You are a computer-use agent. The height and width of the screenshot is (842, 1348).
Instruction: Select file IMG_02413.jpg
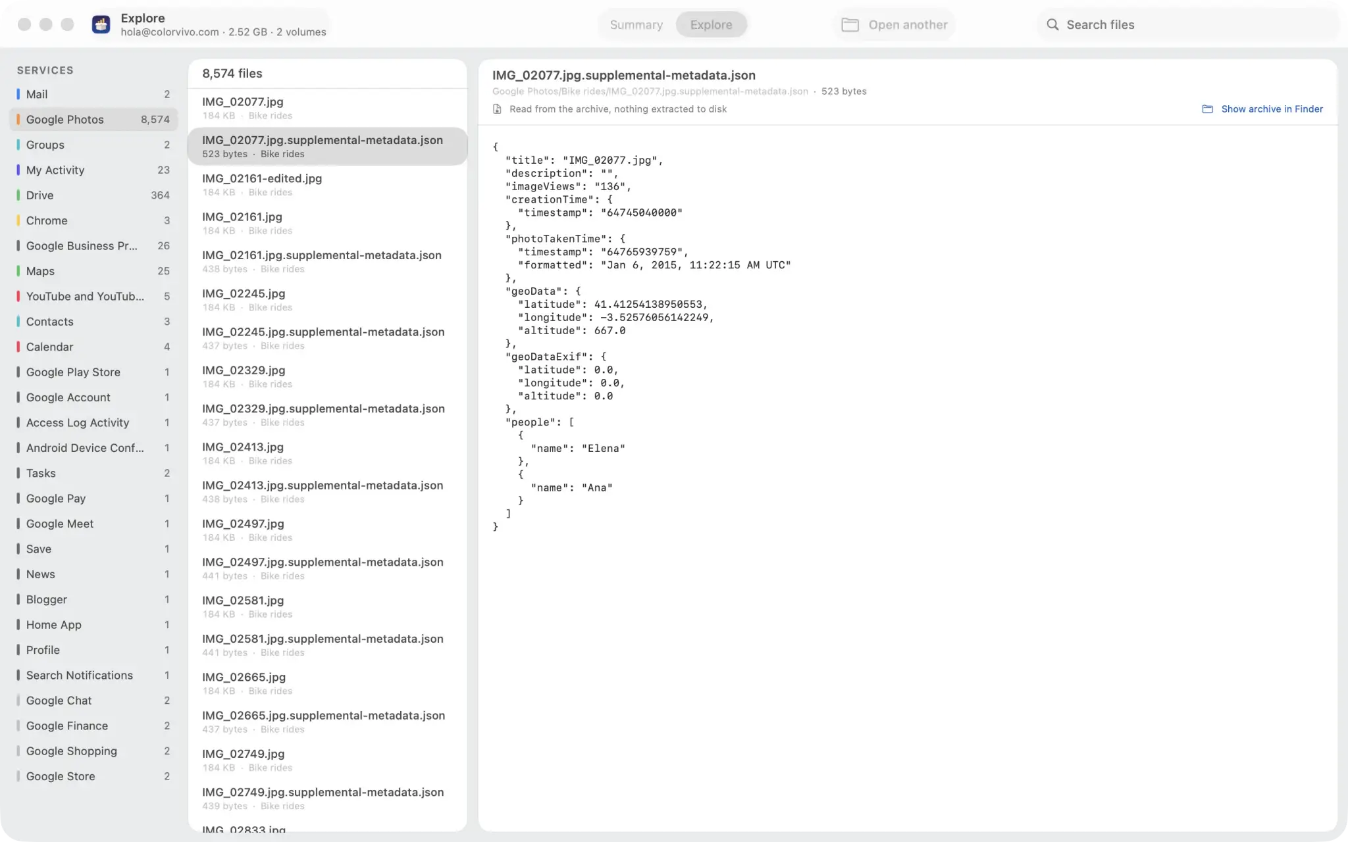point(327,453)
